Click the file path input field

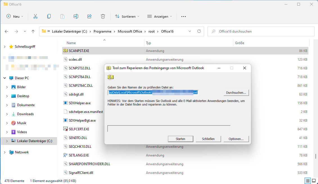[153, 93]
